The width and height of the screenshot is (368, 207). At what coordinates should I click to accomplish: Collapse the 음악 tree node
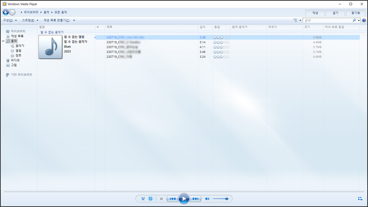[3, 41]
